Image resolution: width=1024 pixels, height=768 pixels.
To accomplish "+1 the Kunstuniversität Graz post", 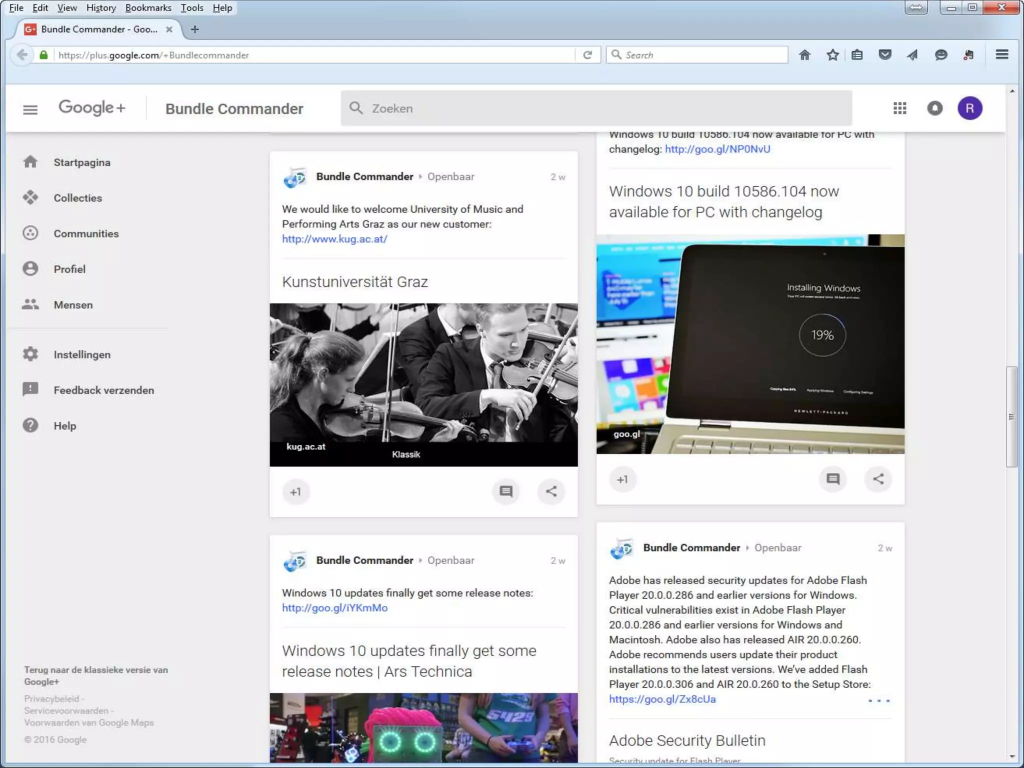I will point(295,491).
